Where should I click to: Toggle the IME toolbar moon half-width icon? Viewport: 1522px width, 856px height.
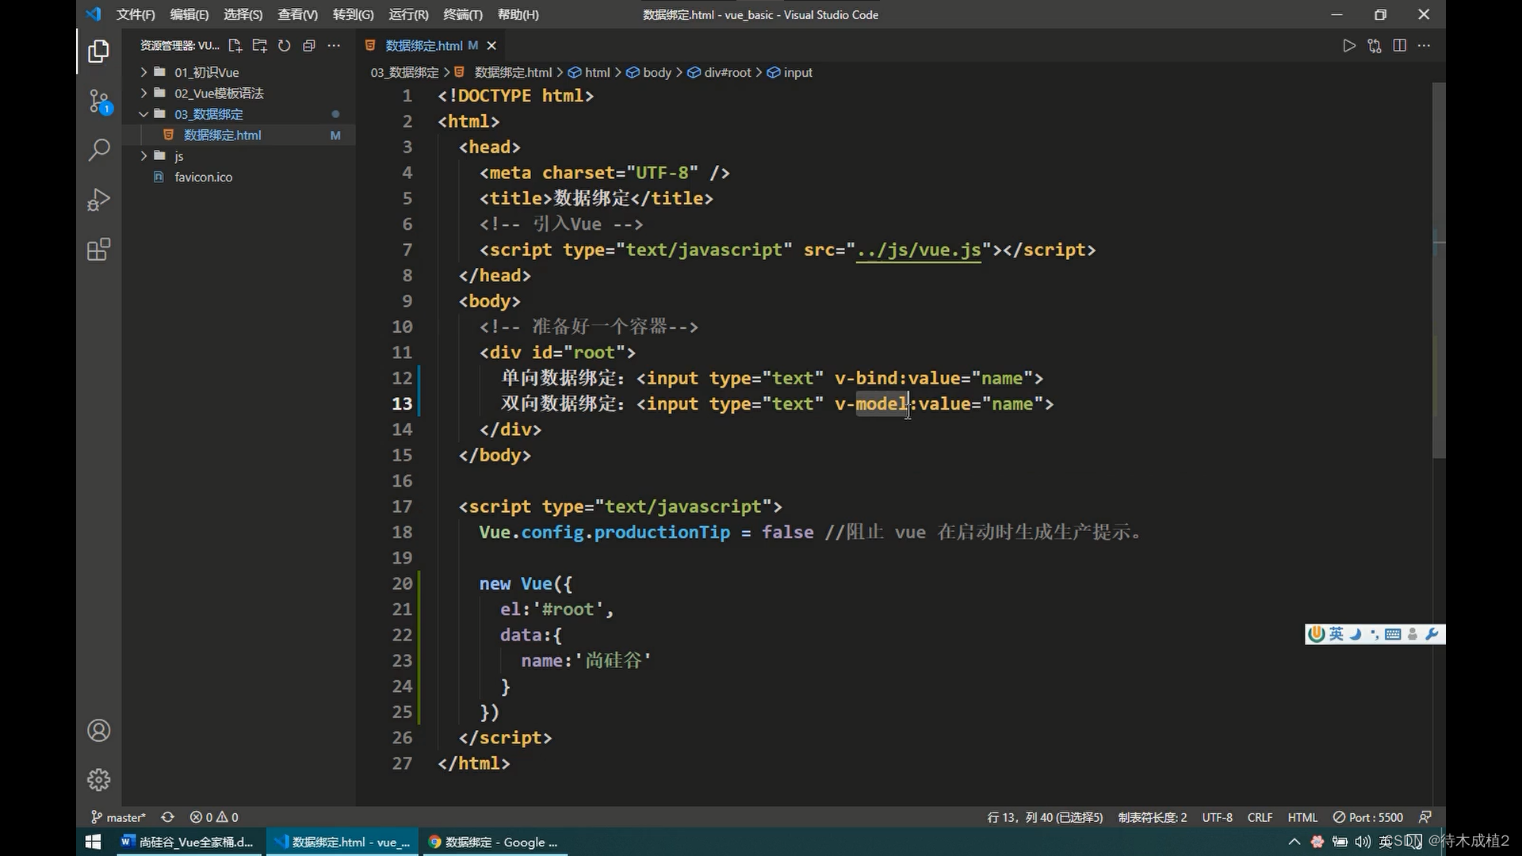point(1356,634)
